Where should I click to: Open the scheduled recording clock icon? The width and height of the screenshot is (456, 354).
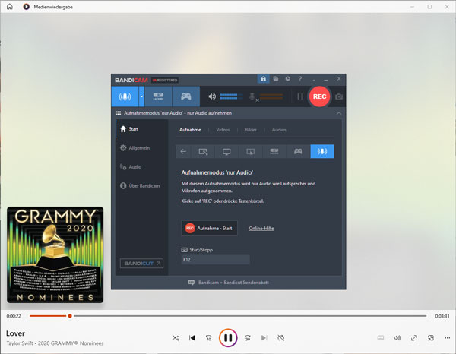click(x=287, y=79)
